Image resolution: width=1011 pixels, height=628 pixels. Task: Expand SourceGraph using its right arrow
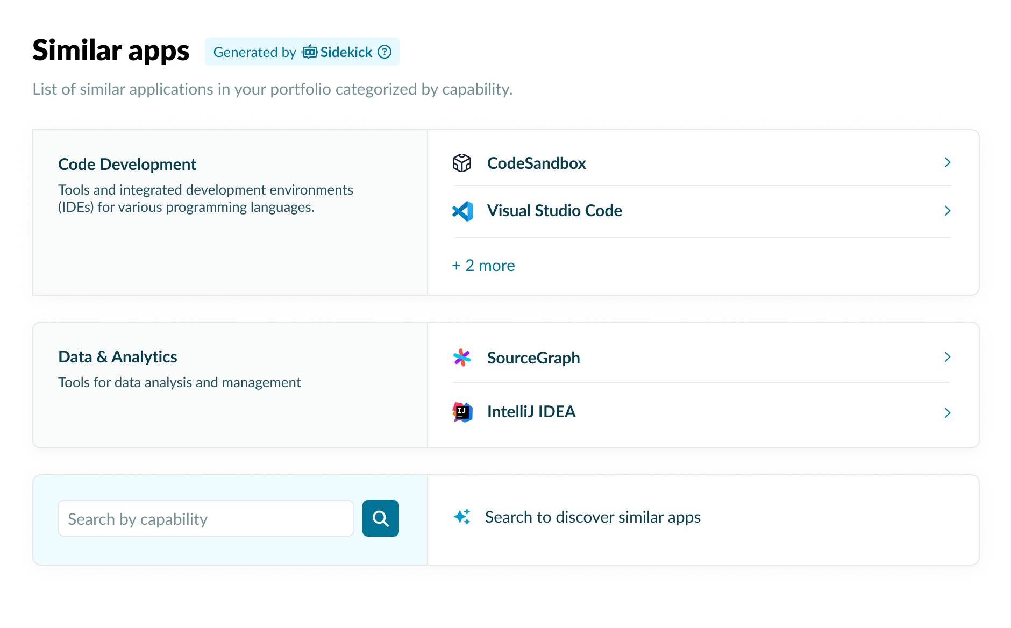(947, 357)
